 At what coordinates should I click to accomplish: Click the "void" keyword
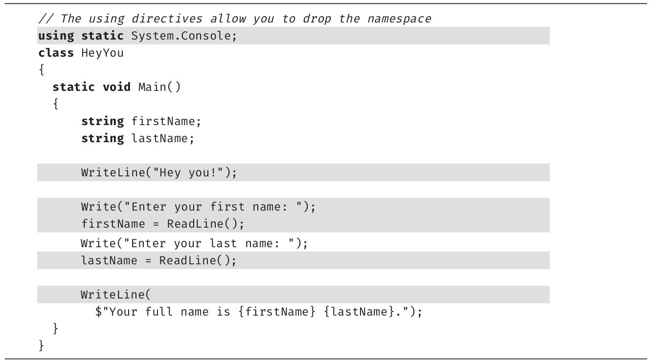(116, 87)
